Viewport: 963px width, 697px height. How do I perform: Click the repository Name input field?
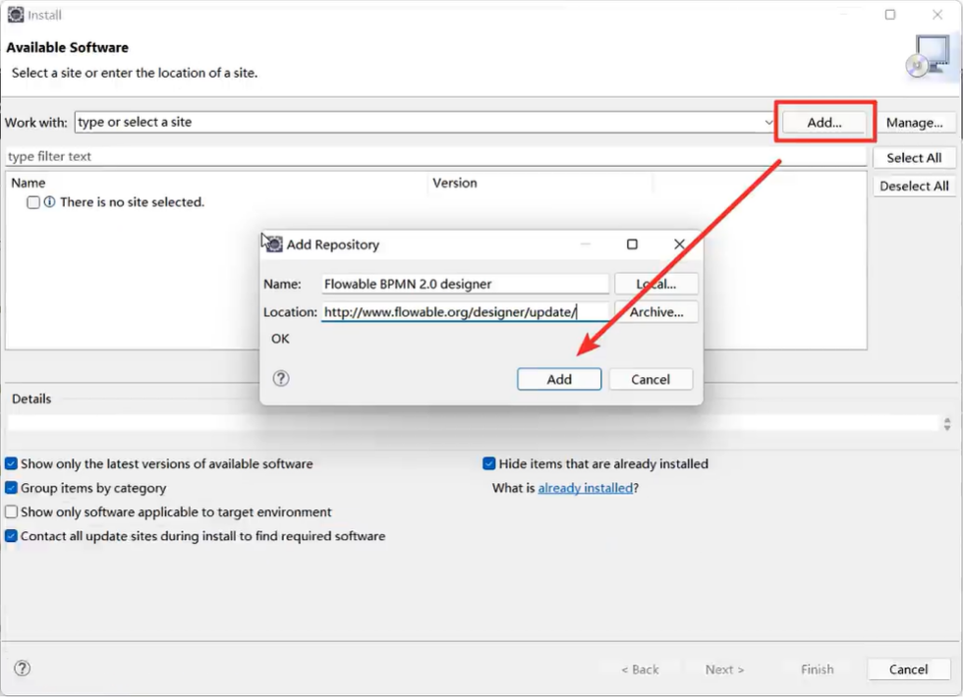(465, 284)
